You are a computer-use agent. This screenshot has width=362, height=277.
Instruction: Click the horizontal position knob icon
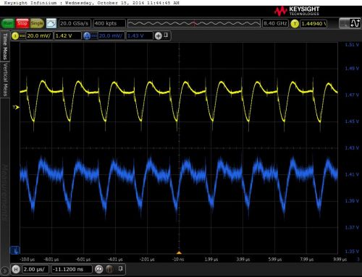coord(110,269)
